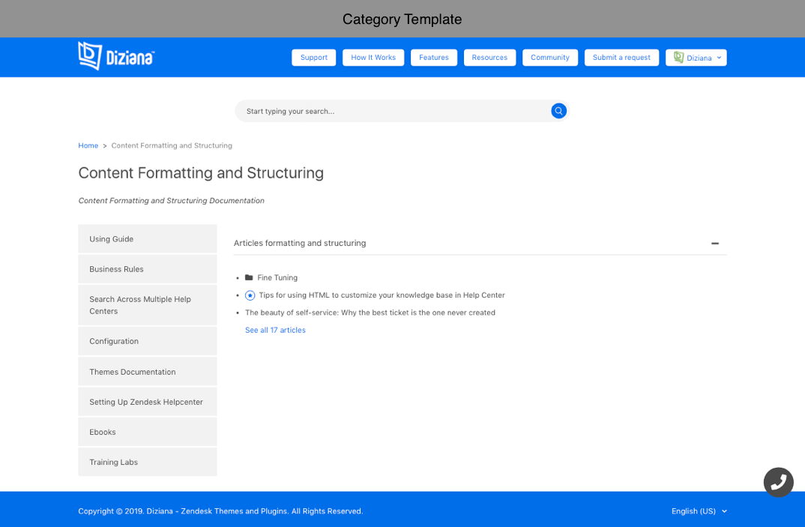Open the self-service beauty article link
Screen dimensions: 805x527
(x=370, y=313)
